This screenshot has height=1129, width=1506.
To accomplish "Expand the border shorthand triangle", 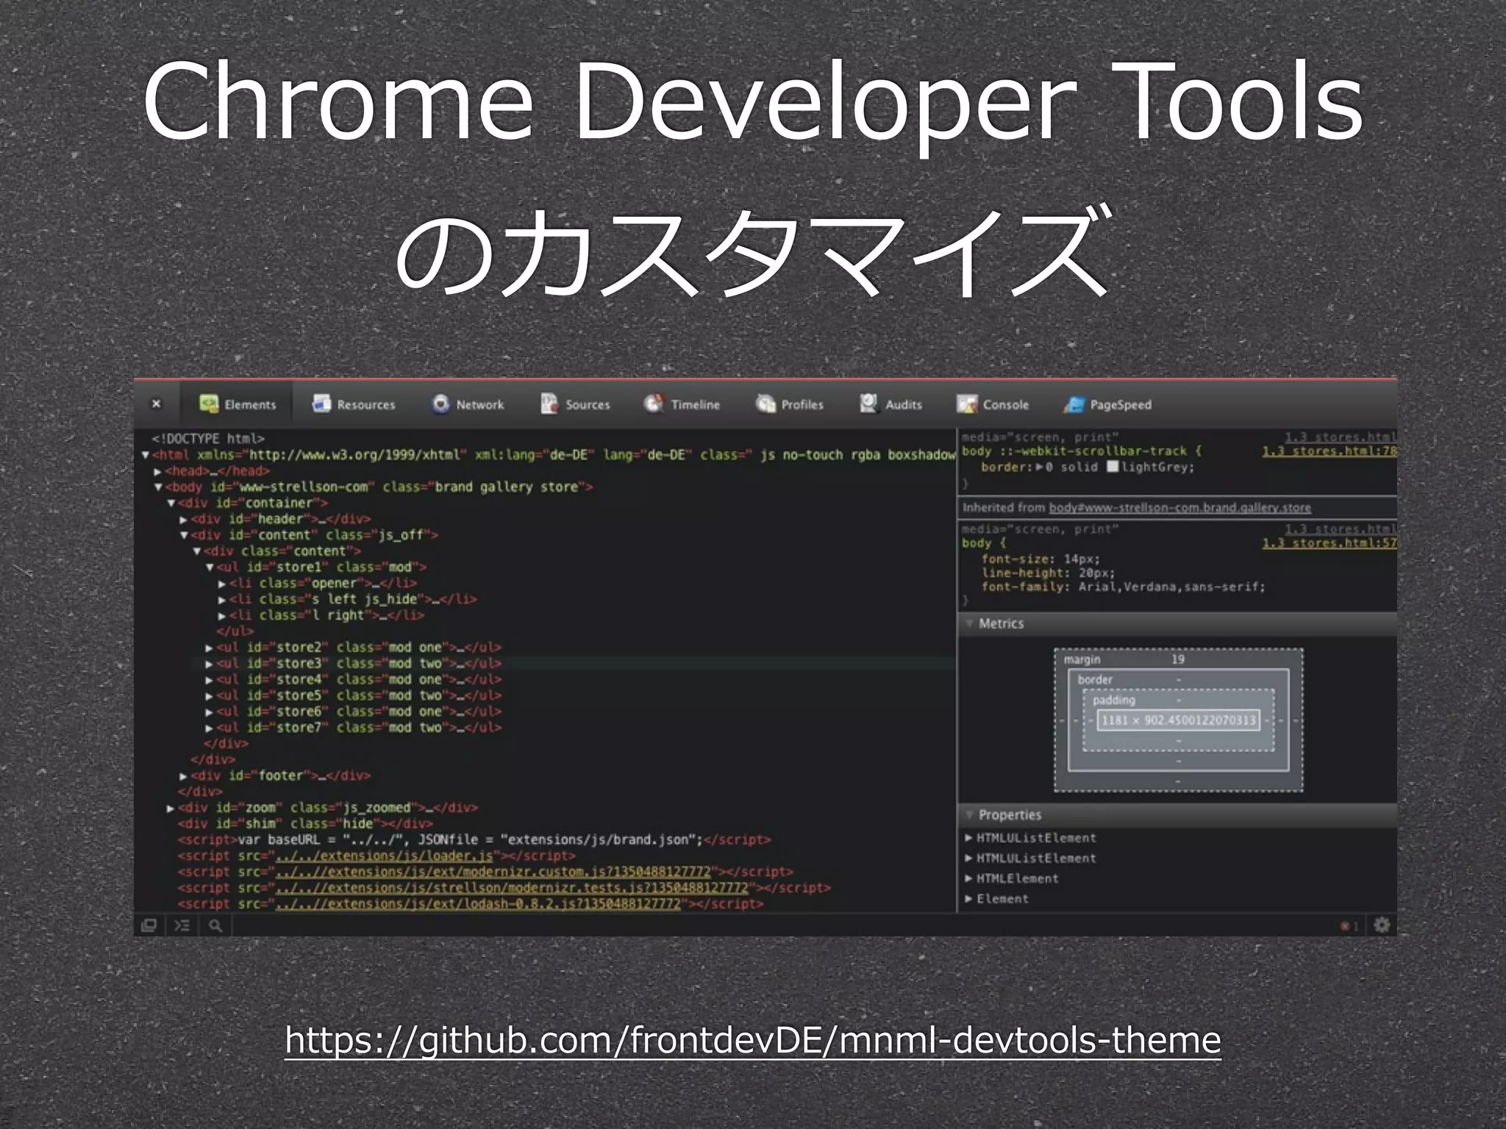I will click(x=1039, y=467).
